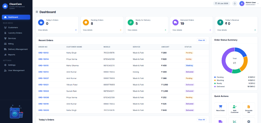View details for Ready for Delivery
This screenshot has width=261, height=123.
(x=132, y=30)
